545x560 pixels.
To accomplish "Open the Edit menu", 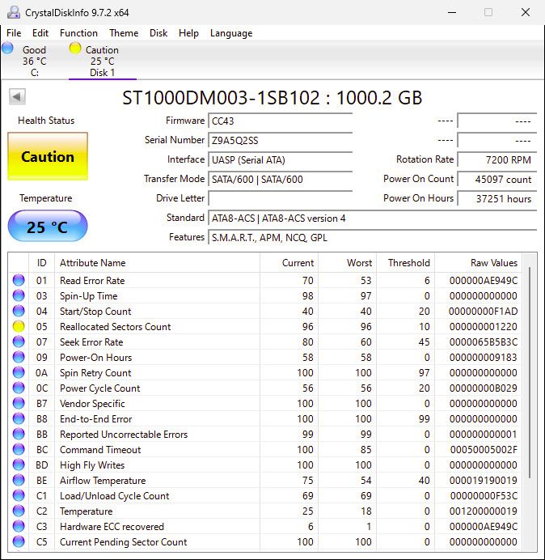I will (x=40, y=33).
